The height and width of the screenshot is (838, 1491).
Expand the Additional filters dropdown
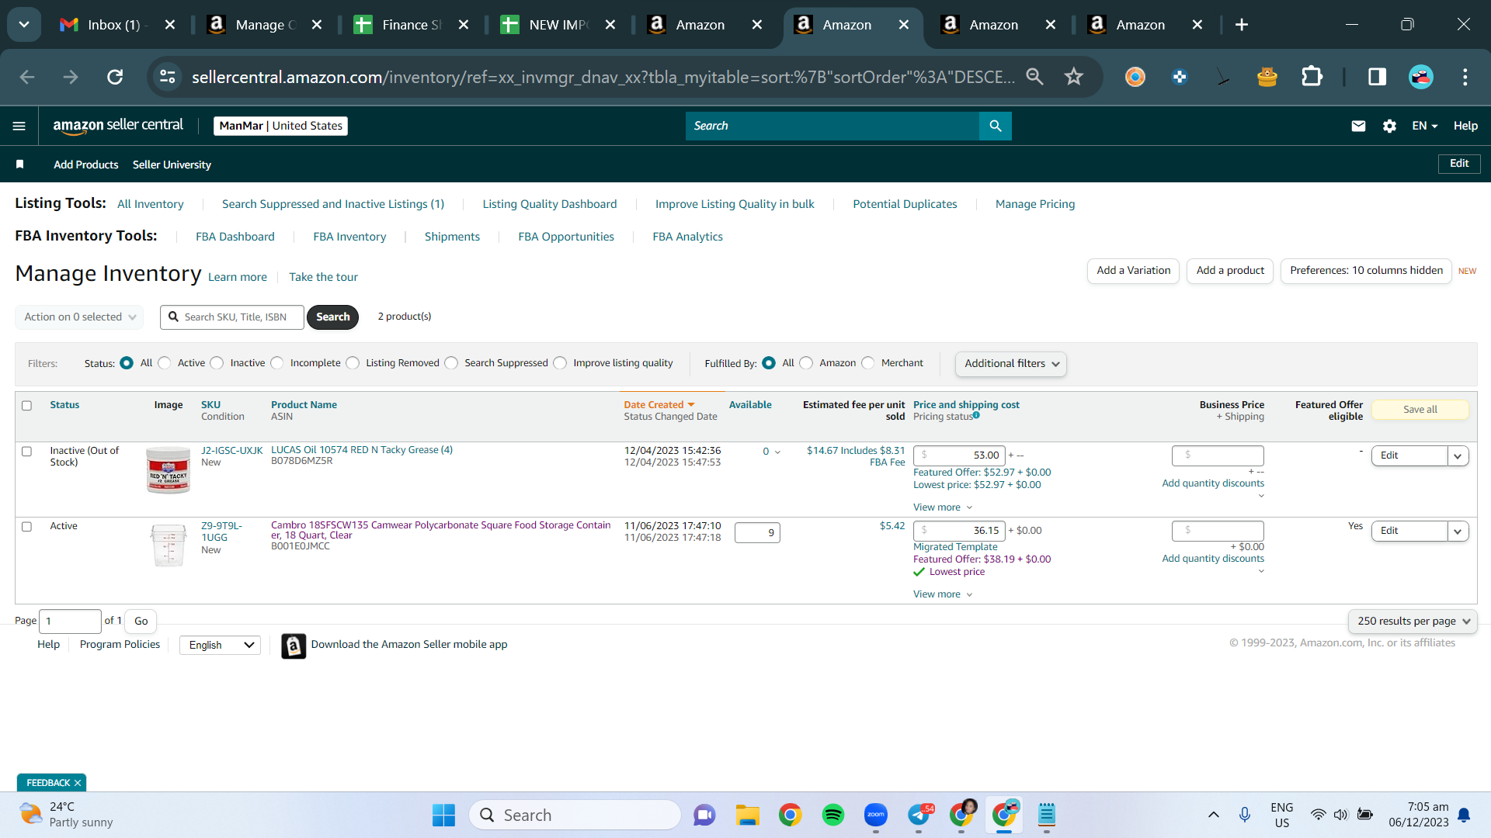1011,364
